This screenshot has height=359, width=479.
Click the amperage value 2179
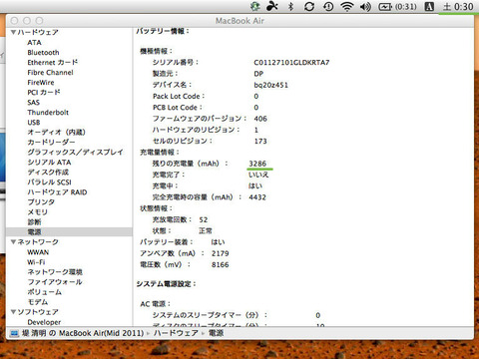pos(221,253)
